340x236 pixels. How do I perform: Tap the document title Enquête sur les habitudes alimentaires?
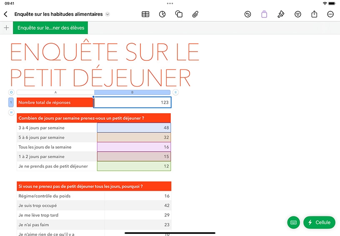click(59, 14)
